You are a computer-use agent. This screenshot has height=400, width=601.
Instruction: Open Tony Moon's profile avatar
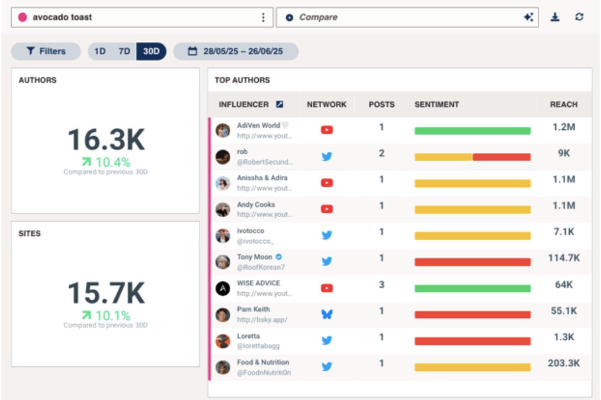pos(223,262)
